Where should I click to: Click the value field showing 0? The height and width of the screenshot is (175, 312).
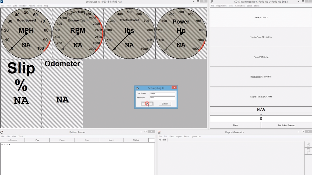[261, 119]
